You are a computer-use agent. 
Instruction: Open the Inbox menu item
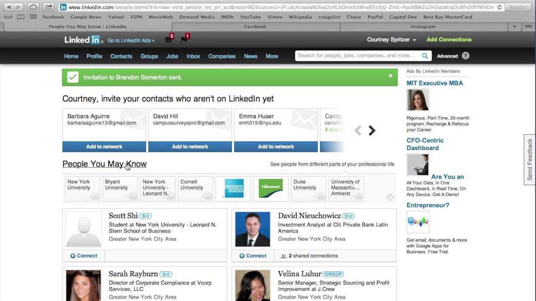193,56
